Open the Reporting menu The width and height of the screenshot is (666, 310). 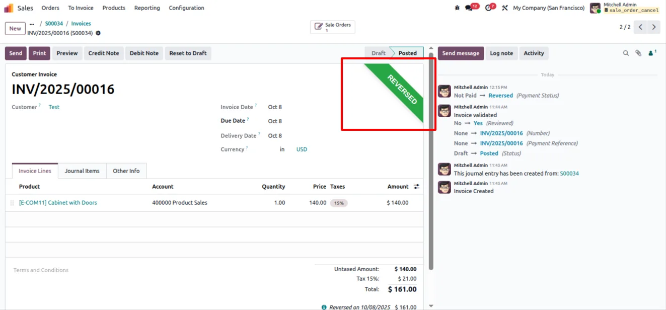(147, 8)
